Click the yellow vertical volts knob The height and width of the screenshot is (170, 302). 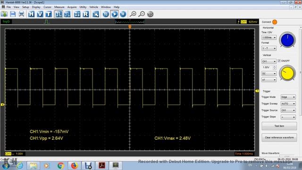[x=287, y=73]
